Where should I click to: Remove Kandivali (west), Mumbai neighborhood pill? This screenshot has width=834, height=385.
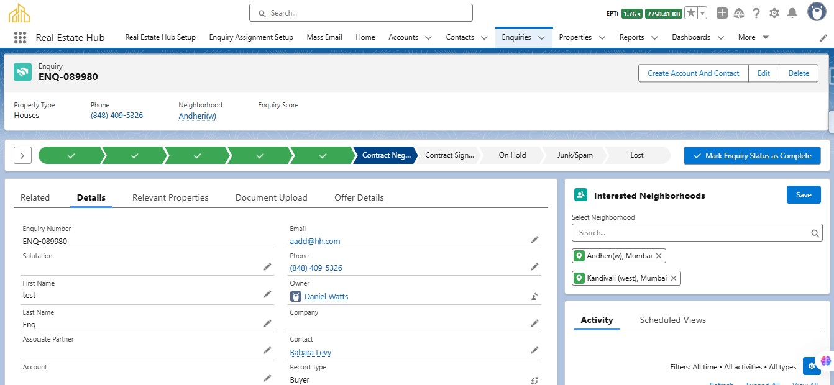tap(674, 278)
